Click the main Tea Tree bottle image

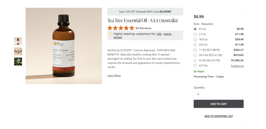pyautogui.click(x=64, y=46)
